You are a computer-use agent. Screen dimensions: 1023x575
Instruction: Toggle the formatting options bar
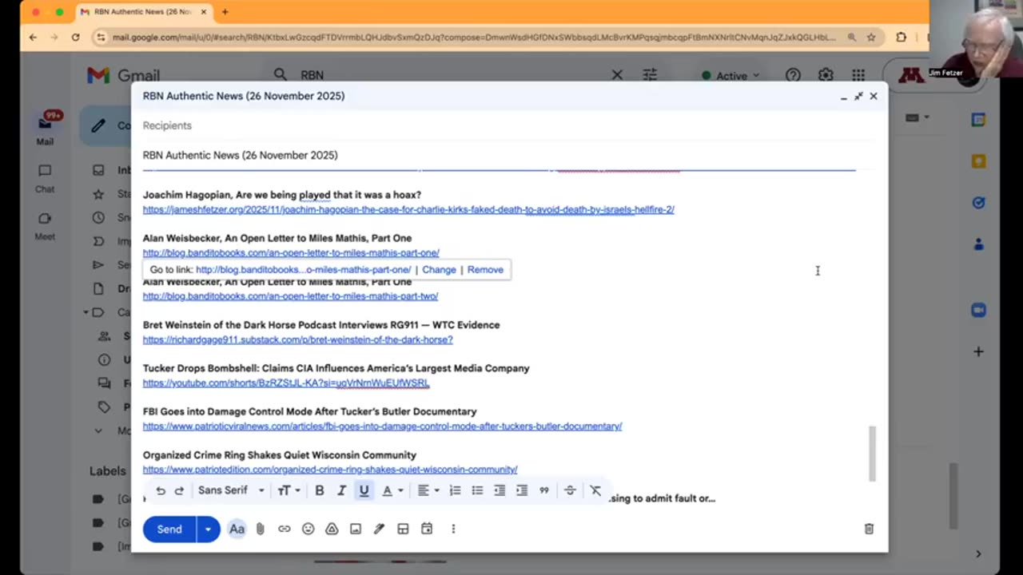click(237, 529)
